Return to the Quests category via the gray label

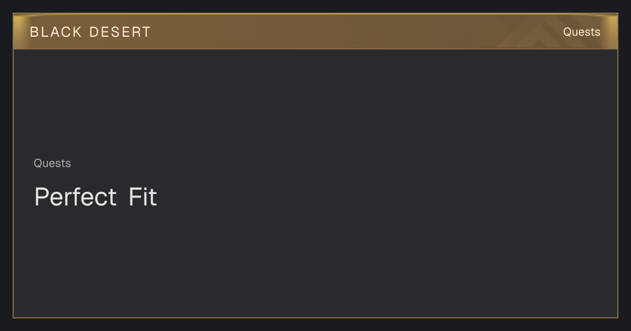pos(52,163)
